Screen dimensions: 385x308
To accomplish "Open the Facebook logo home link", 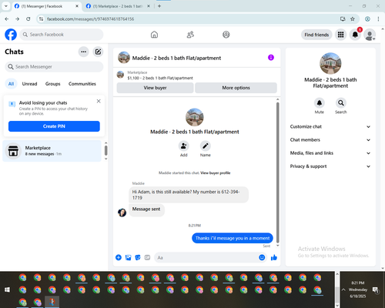I will tap(11, 35).
